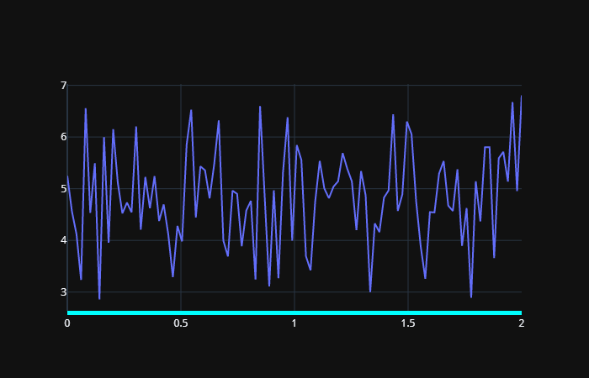The height and width of the screenshot is (378, 589).
Task: Click x-axis tick label 0.5
Action: (x=181, y=323)
